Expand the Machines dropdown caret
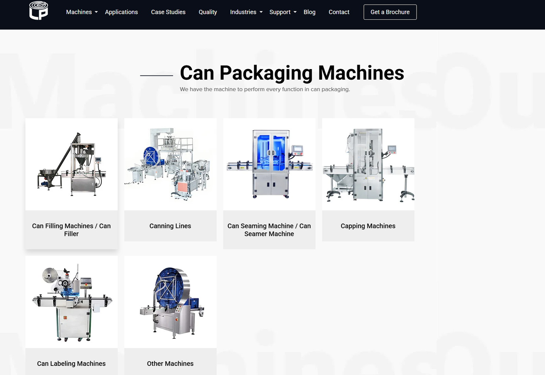Image resolution: width=545 pixels, height=375 pixels. 96,12
